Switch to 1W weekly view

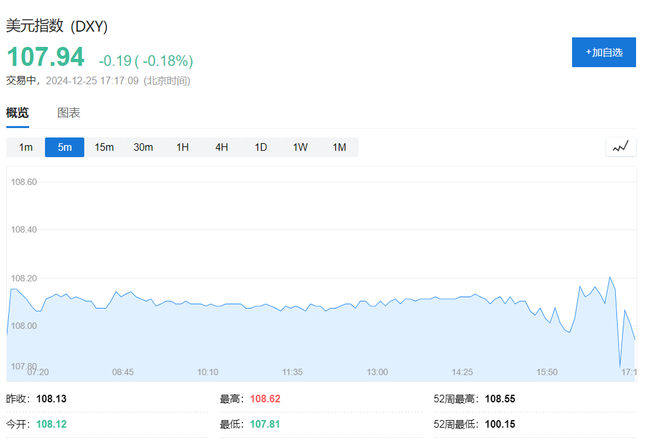300,147
